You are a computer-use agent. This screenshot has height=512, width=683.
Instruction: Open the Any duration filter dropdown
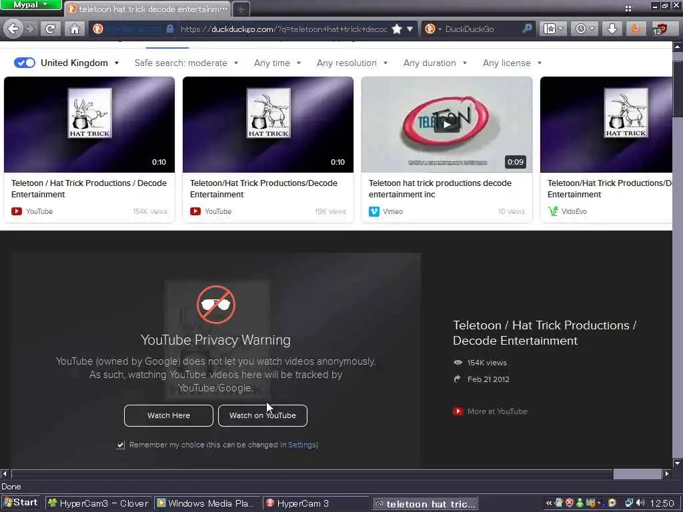(x=435, y=63)
